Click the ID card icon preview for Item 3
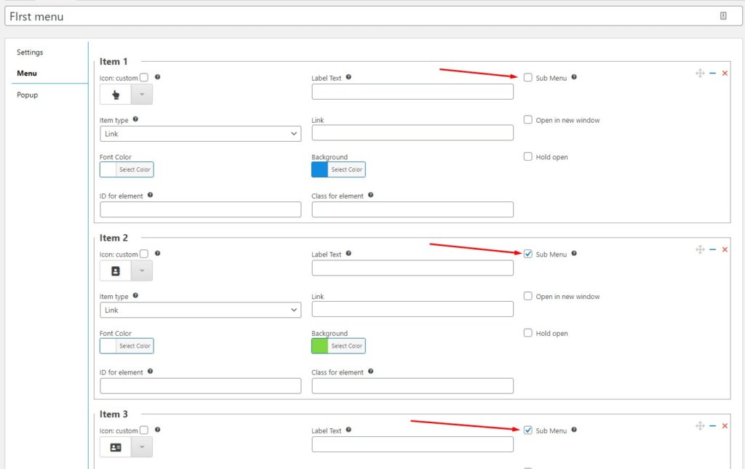The image size is (745, 469). click(115, 446)
